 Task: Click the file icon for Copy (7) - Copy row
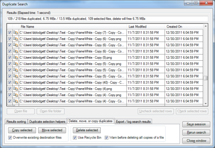pyautogui.click(x=16, y=33)
